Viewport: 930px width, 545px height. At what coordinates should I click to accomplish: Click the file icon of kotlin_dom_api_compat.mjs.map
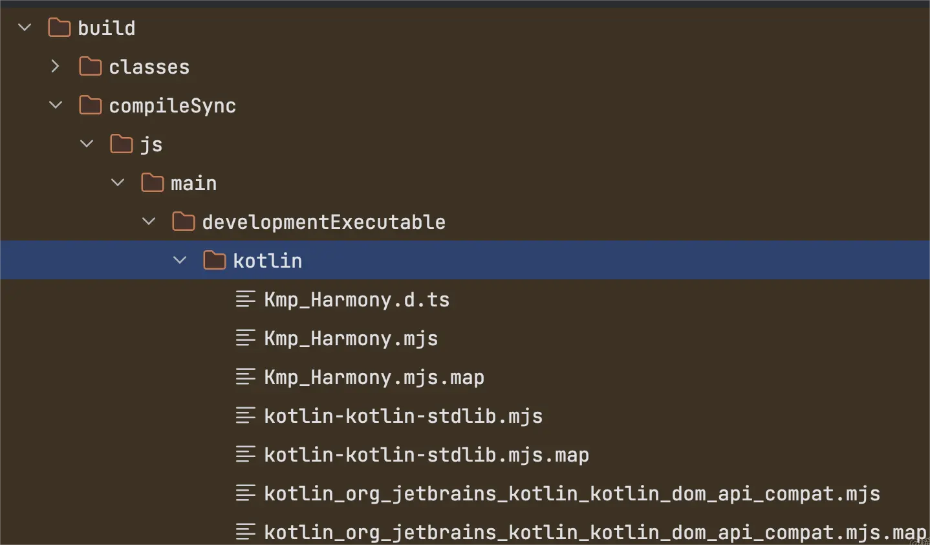pyautogui.click(x=246, y=531)
